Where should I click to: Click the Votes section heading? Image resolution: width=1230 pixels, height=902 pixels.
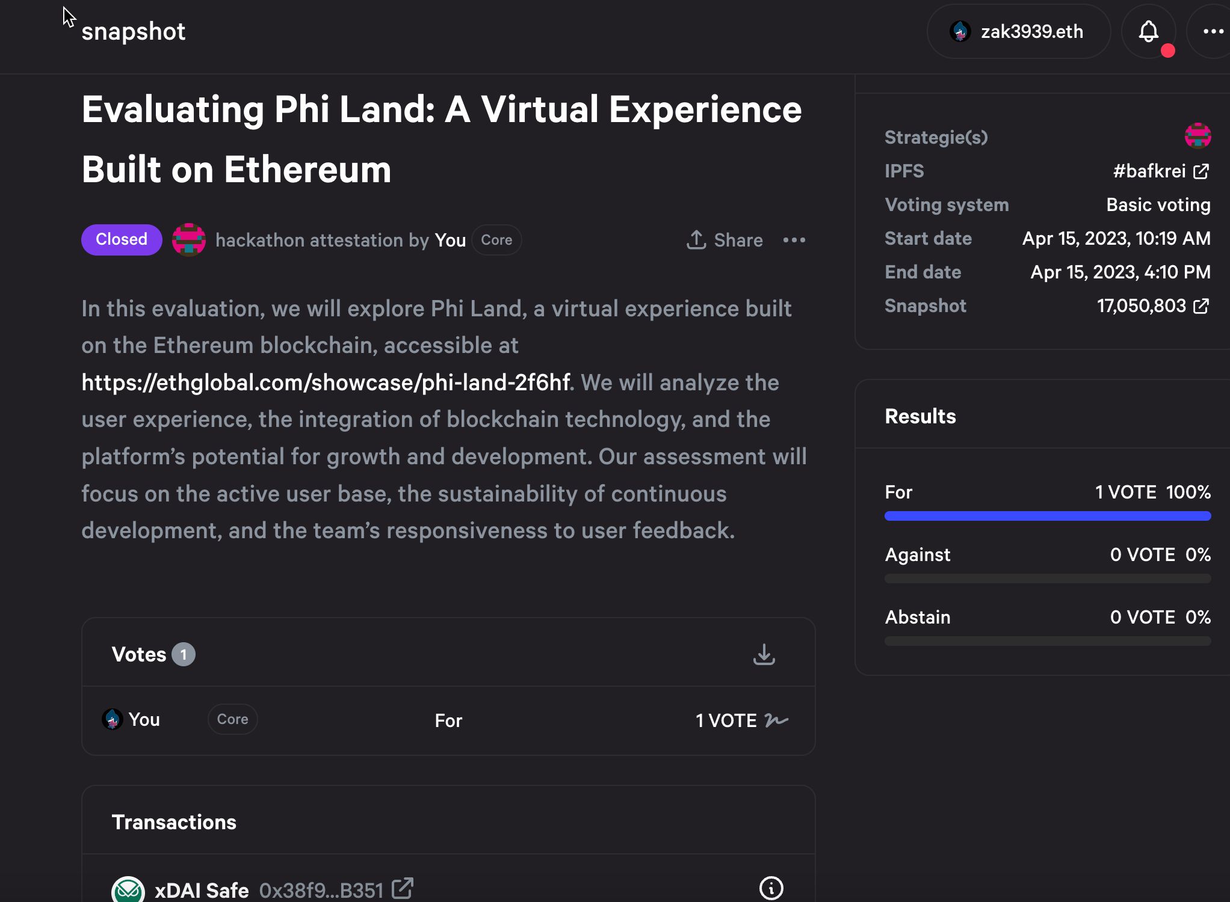point(139,654)
